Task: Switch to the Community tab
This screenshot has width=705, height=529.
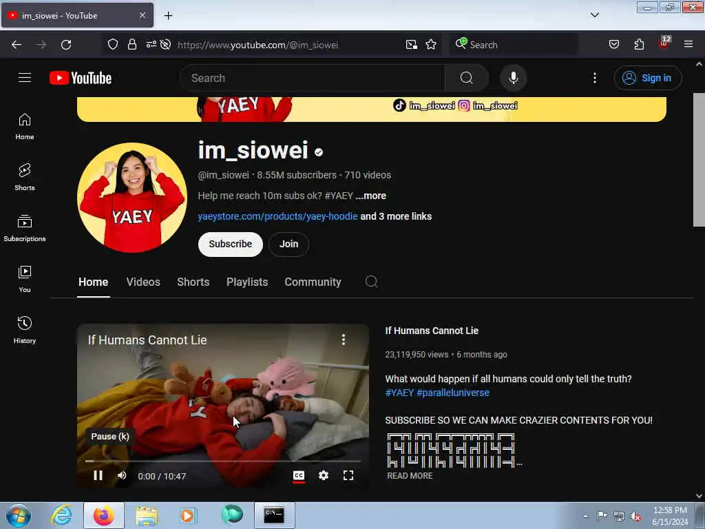Action: [x=313, y=282]
